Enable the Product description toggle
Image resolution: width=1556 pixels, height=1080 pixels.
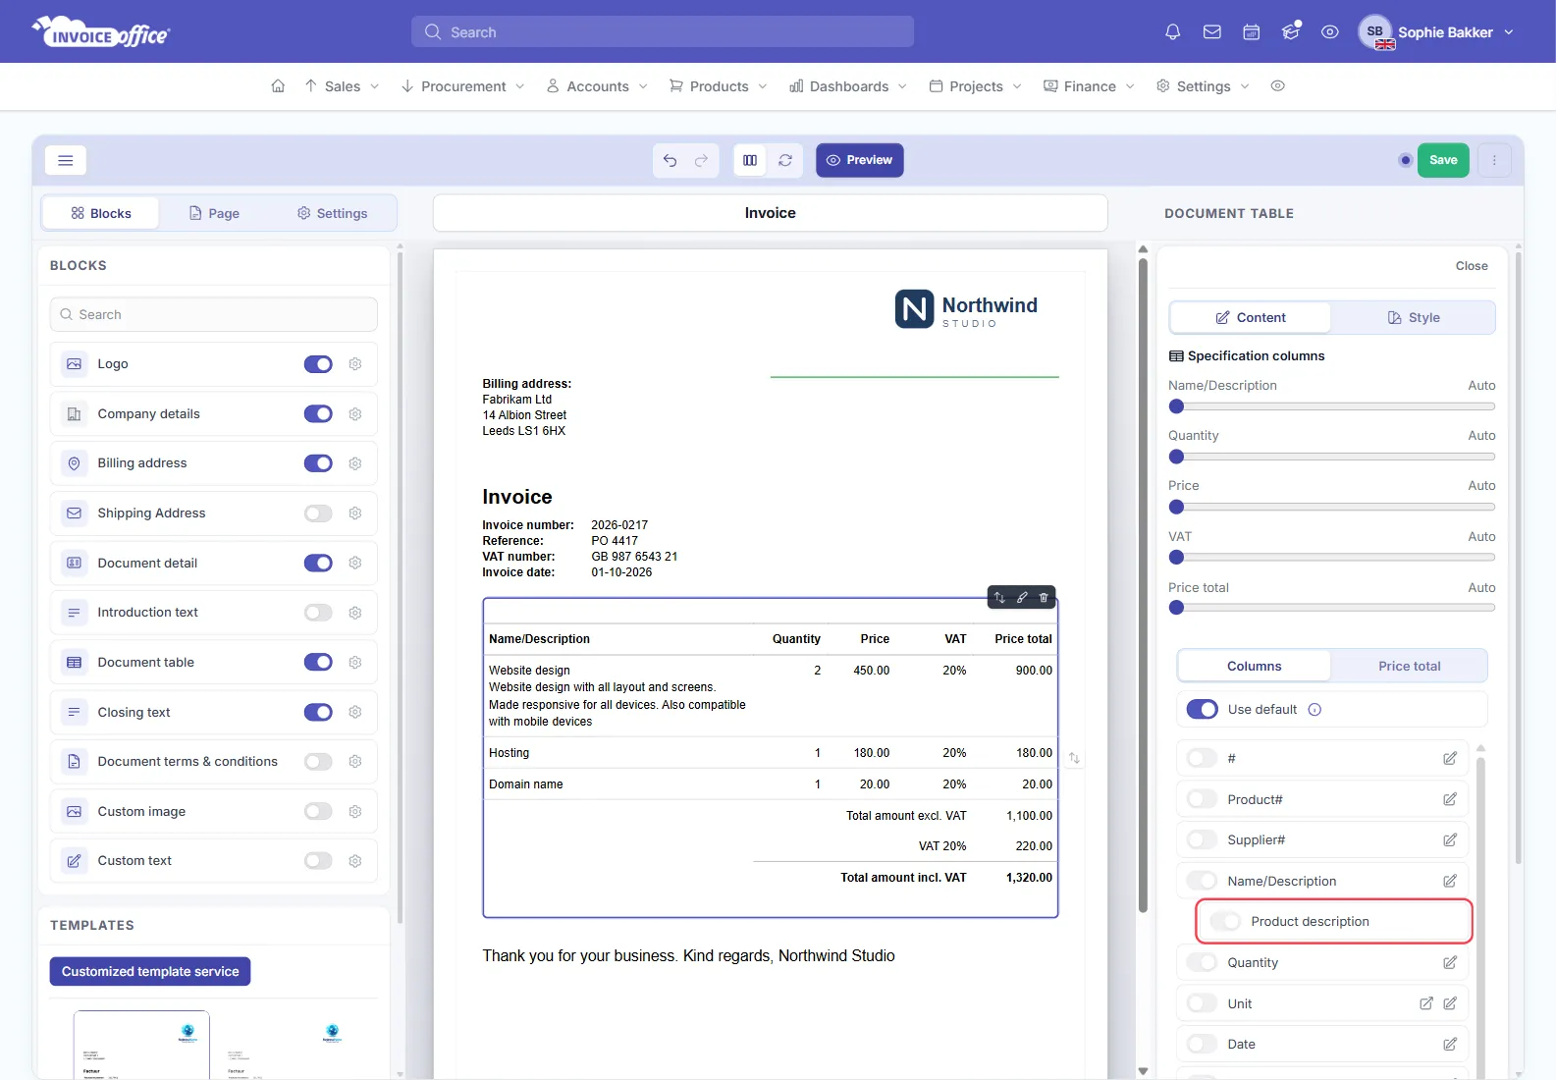(x=1225, y=922)
